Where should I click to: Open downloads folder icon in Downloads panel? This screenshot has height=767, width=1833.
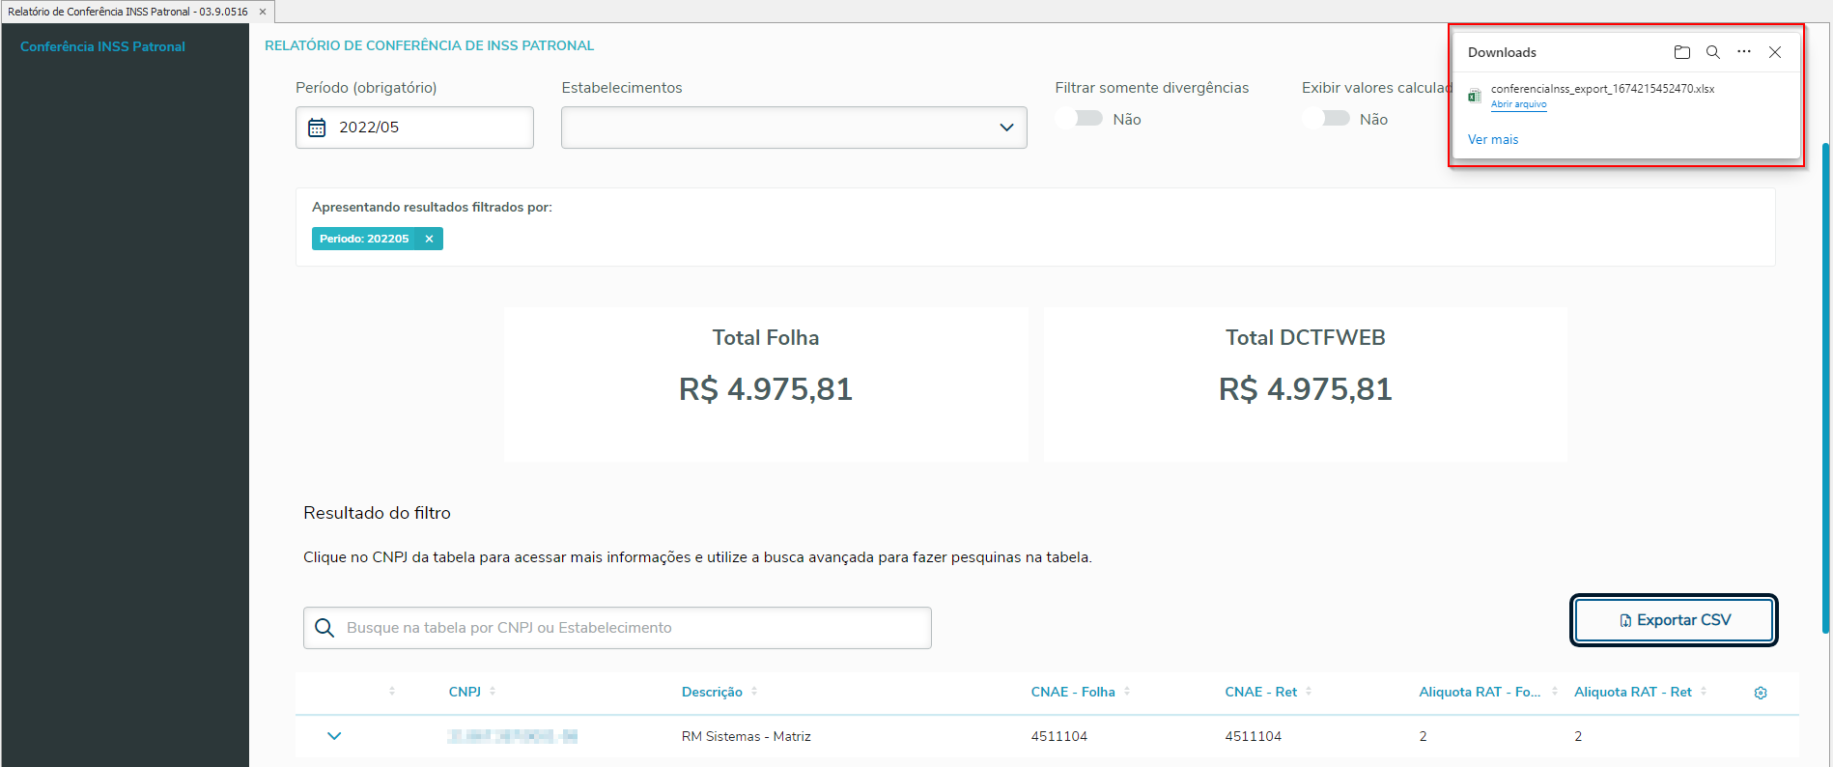point(1682,52)
